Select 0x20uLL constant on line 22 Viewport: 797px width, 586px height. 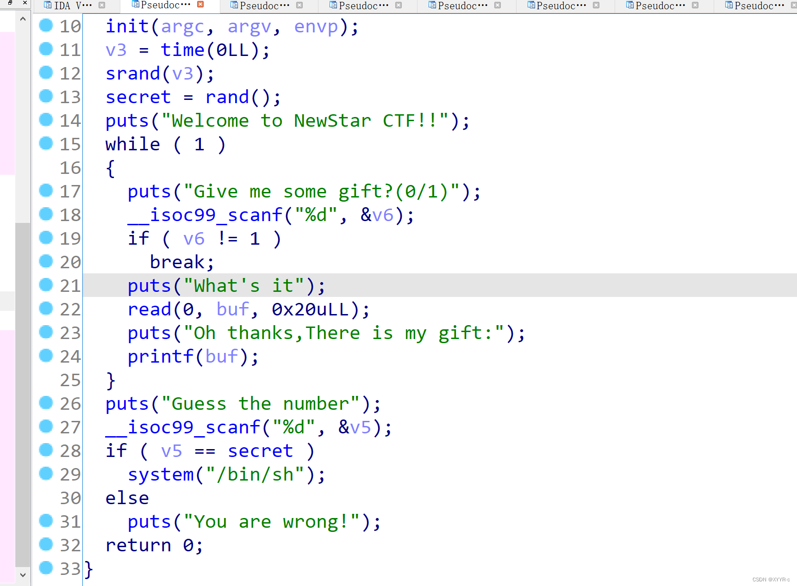tap(311, 309)
